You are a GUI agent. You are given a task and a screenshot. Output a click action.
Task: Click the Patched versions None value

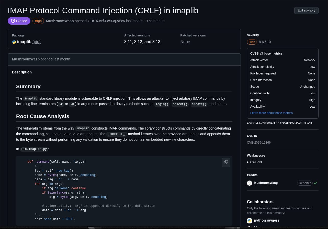(185, 42)
